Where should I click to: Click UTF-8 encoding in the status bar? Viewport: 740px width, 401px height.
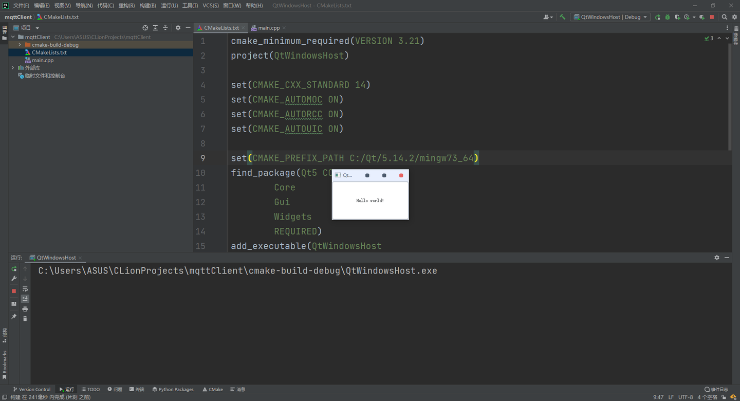686,397
